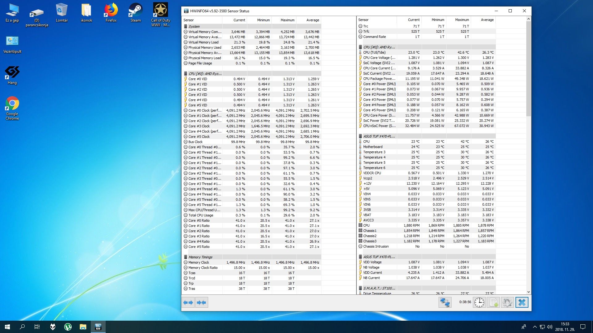Select the Core #4 Power (SMU) row

click(427, 105)
